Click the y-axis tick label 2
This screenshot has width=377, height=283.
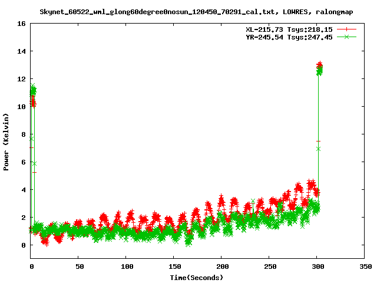point(24,218)
